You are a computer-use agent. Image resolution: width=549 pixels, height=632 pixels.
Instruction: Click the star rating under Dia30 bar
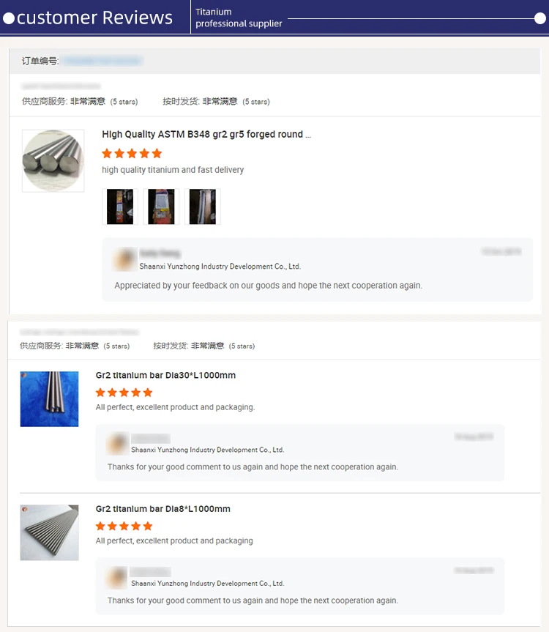[124, 393]
